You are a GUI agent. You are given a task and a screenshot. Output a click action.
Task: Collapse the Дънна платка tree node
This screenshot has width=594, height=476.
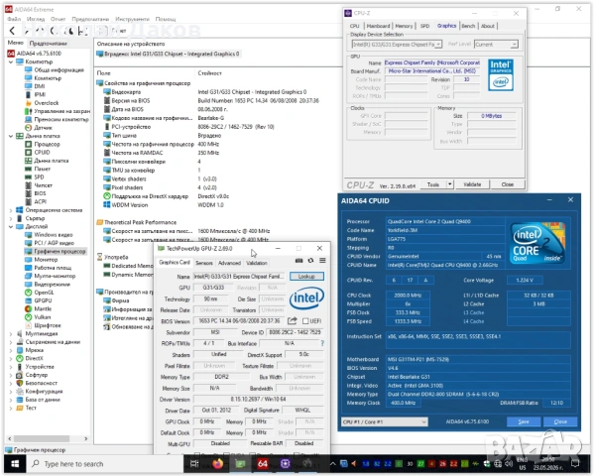pos(11,136)
